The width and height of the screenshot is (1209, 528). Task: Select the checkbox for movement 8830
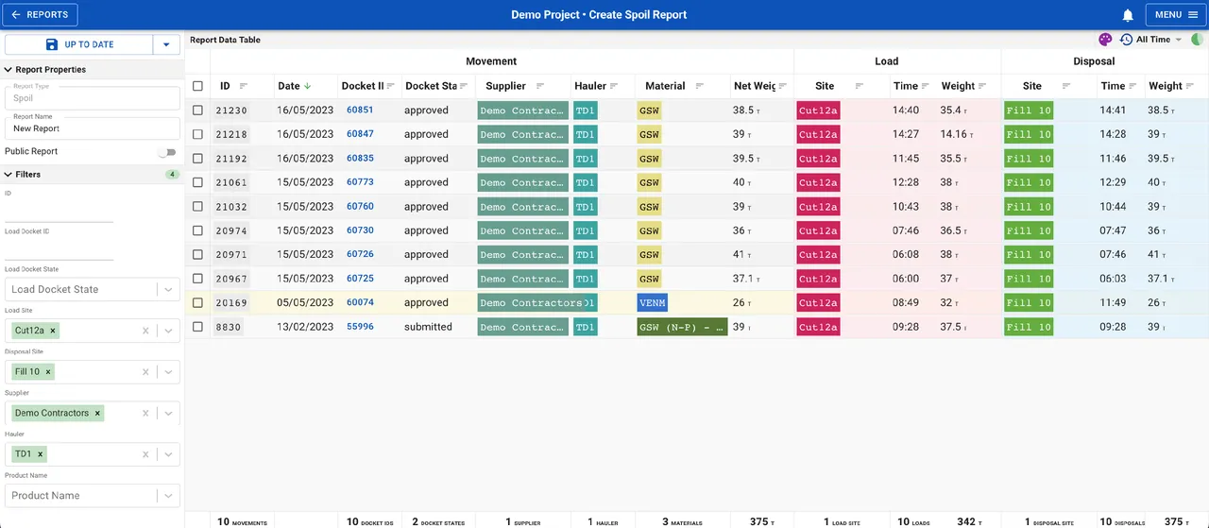coord(197,327)
